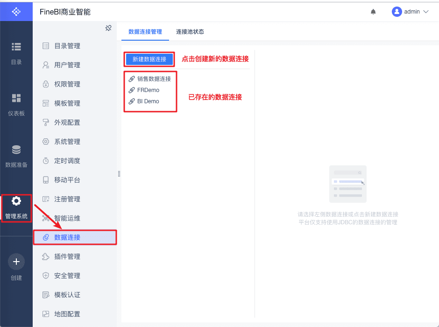Click the admin username label

point(412,12)
